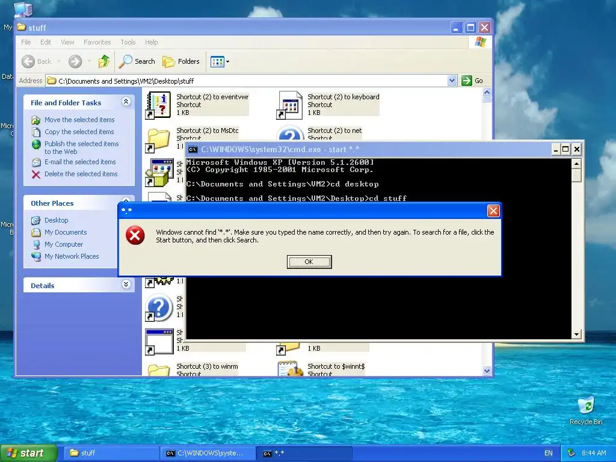Open the Start menu

29,453
